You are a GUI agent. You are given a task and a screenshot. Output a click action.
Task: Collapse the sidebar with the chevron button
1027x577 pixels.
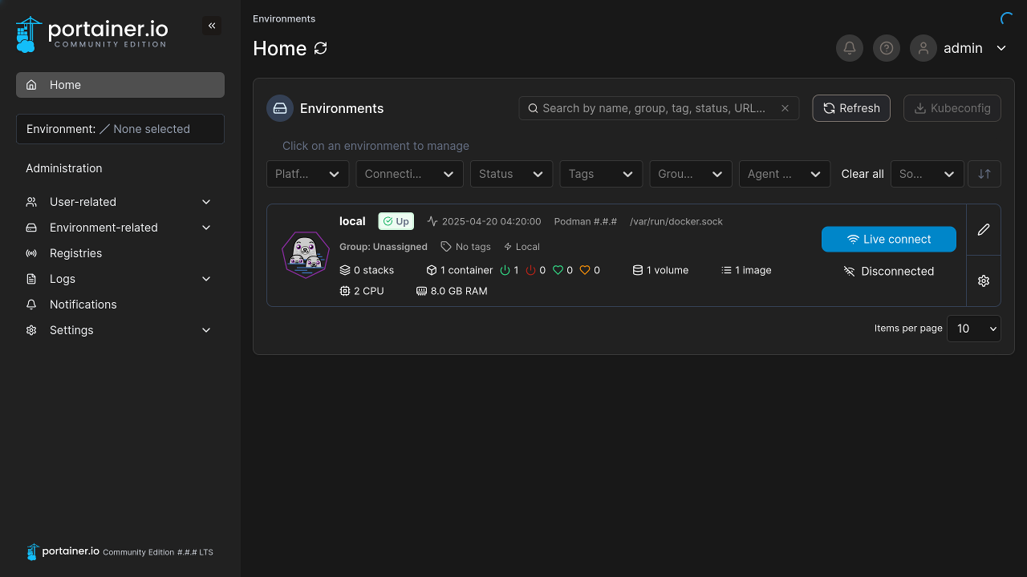tap(212, 25)
